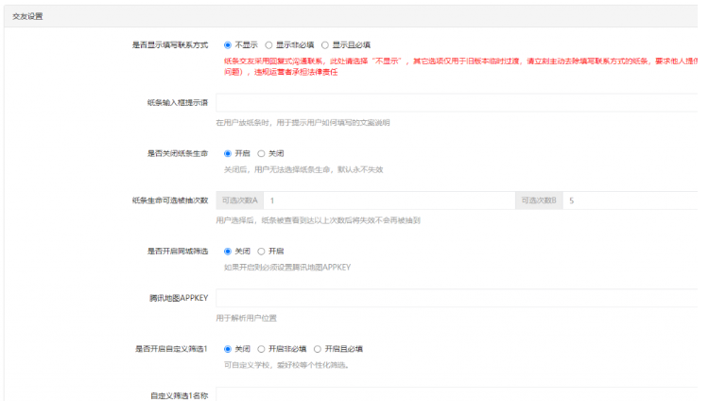Click the 是否开启自定义筛选1 label
This screenshot has height=401, width=709.
pos(171,349)
